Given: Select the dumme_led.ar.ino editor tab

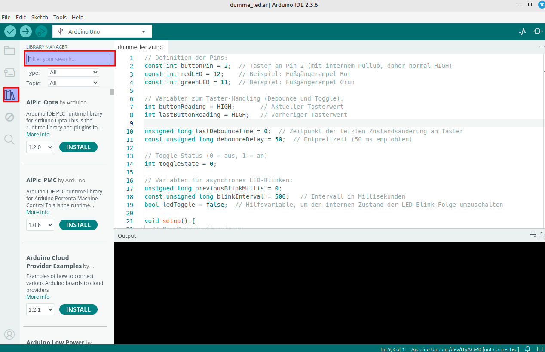Looking at the screenshot, I should pyautogui.click(x=140, y=47).
